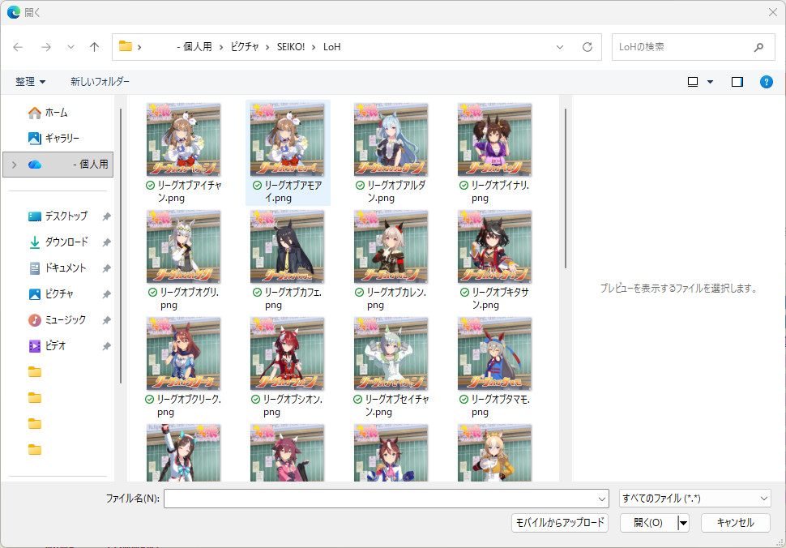The height and width of the screenshot is (548, 786).
Task: Select thumbnail リーグオブカフェ.png
Action: [x=287, y=246]
